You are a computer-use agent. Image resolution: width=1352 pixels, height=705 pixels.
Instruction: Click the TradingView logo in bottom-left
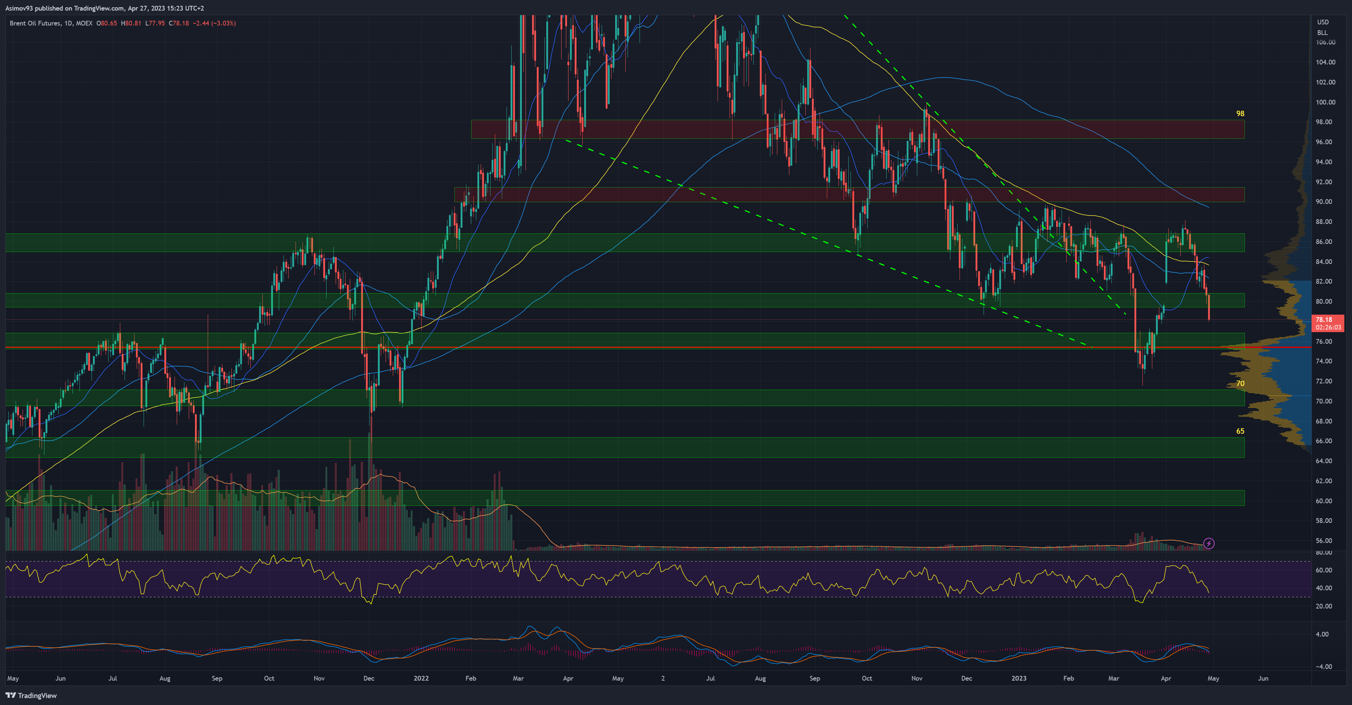31,696
